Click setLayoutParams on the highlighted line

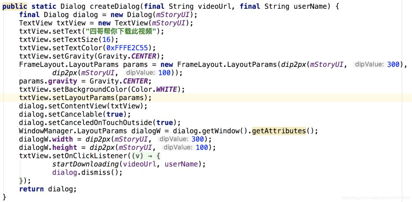click(84, 98)
